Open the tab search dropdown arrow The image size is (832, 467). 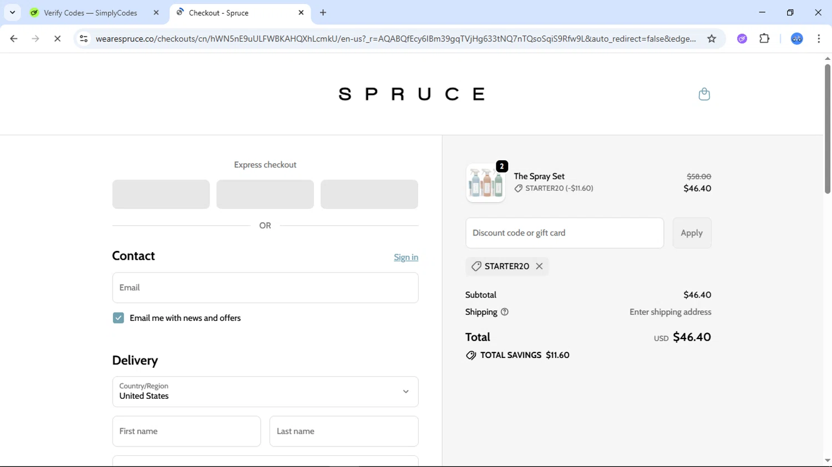click(x=12, y=13)
